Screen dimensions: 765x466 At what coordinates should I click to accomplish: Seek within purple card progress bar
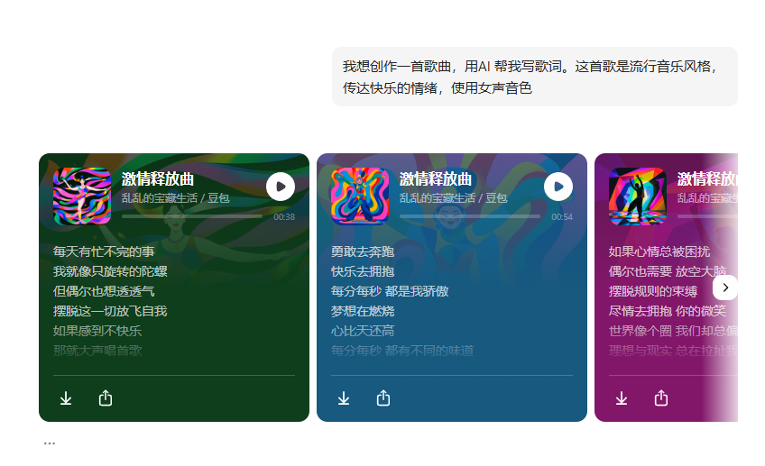[x=707, y=216]
